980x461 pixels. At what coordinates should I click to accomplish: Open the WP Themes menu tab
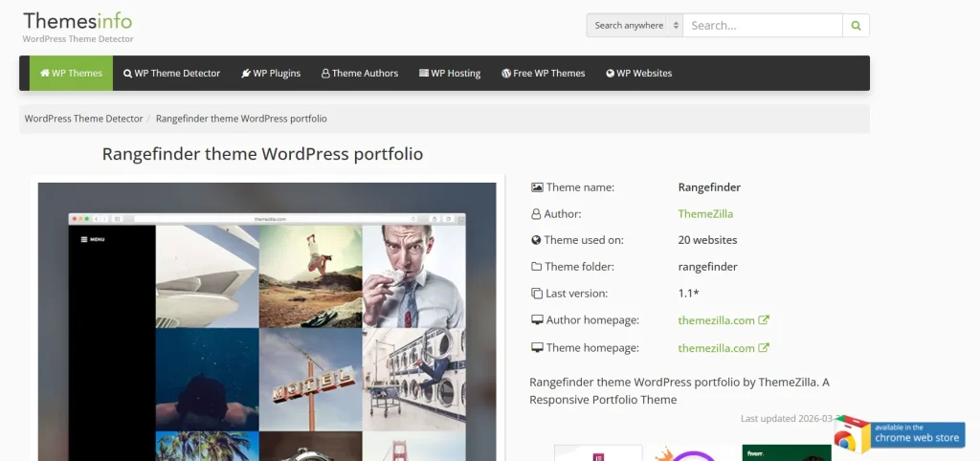(x=71, y=73)
